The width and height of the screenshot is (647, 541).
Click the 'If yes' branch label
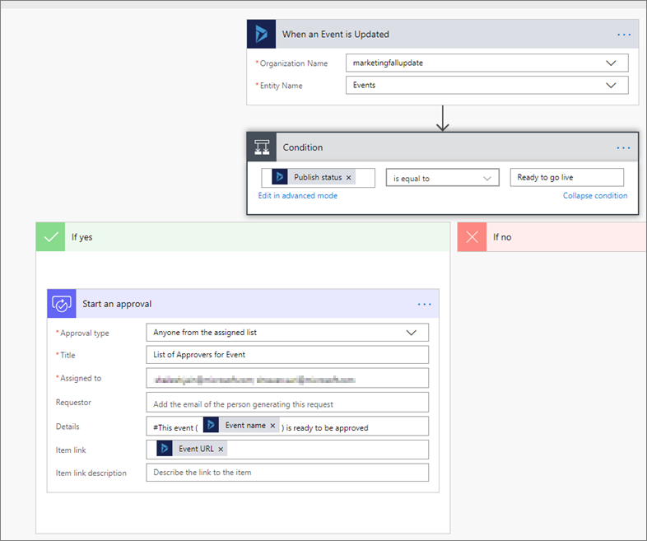pyautogui.click(x=81, y=237)
